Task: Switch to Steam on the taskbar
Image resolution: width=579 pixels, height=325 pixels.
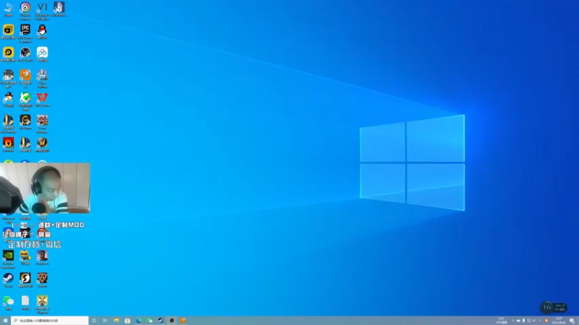Action: (161, 321)
